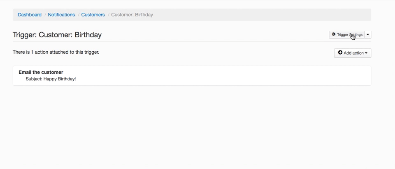Click the slash separator after Dashboard
This screenshot has width=395, height=169.
pos(45,15)
